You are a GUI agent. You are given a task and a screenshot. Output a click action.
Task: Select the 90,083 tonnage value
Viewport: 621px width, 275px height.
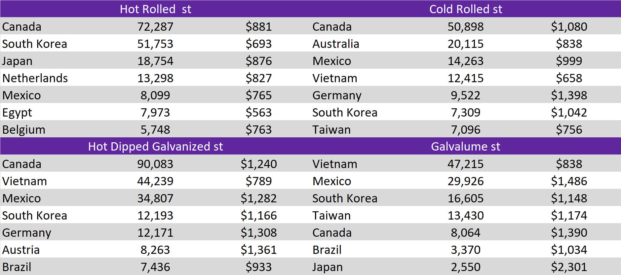click(155, 164)
